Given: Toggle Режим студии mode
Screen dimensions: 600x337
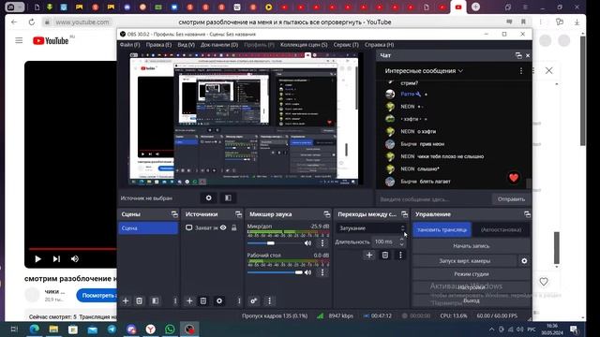Looking at the screenshot, I should (472, 274).
